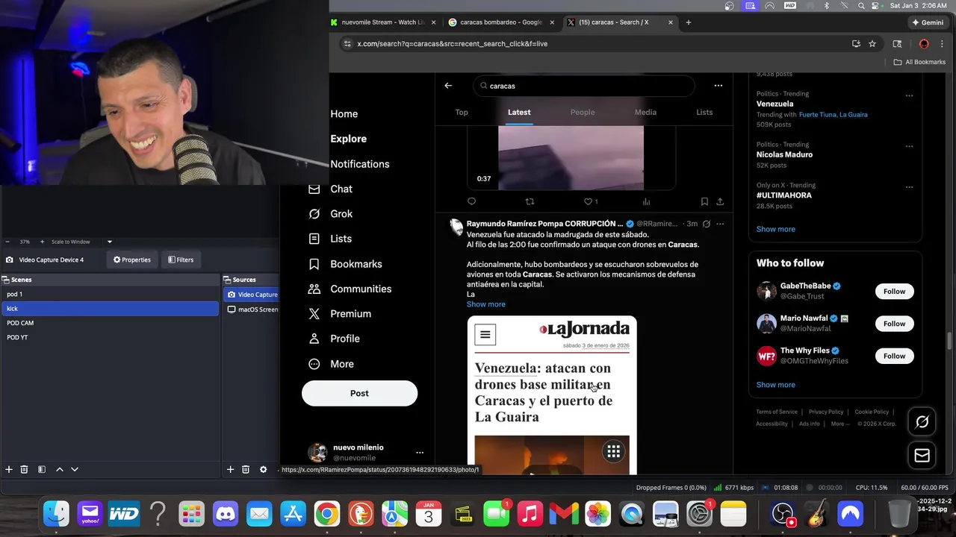Zoom in OBS preview with plus
This screenshot has height=537, width=956.
point(42,242)
